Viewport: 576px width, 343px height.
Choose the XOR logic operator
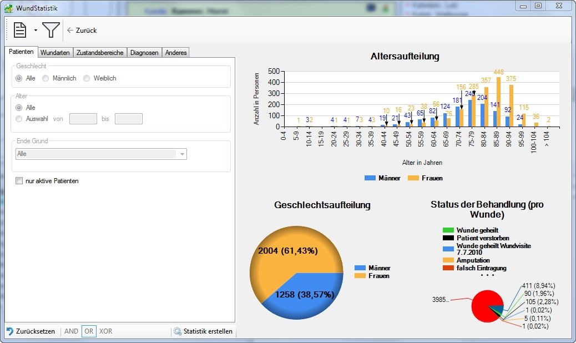click(106, 331)
